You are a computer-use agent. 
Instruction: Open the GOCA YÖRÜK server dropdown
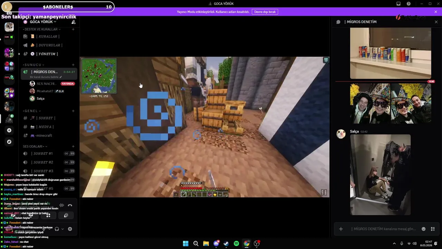(43, 22)
